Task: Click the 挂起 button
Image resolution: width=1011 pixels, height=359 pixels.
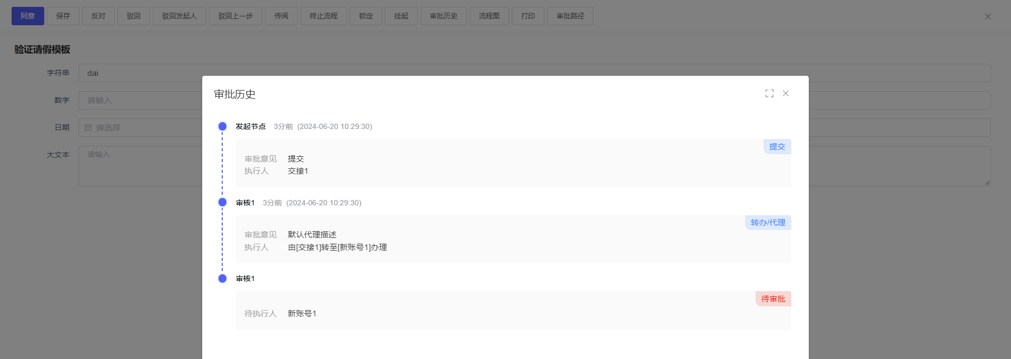Action: [401, 16]
